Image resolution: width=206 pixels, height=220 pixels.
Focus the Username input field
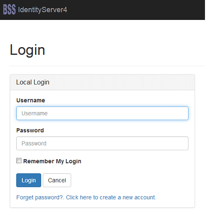point(102,113)
